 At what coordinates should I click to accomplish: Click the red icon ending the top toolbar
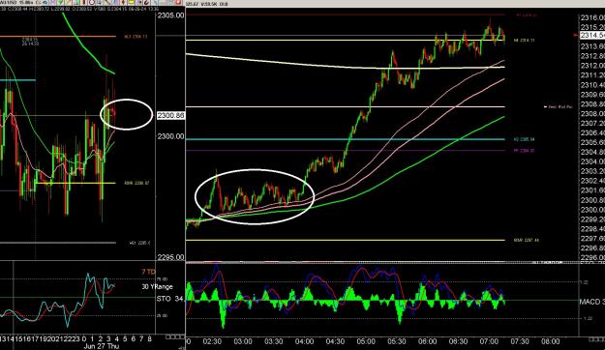point(179,2)
